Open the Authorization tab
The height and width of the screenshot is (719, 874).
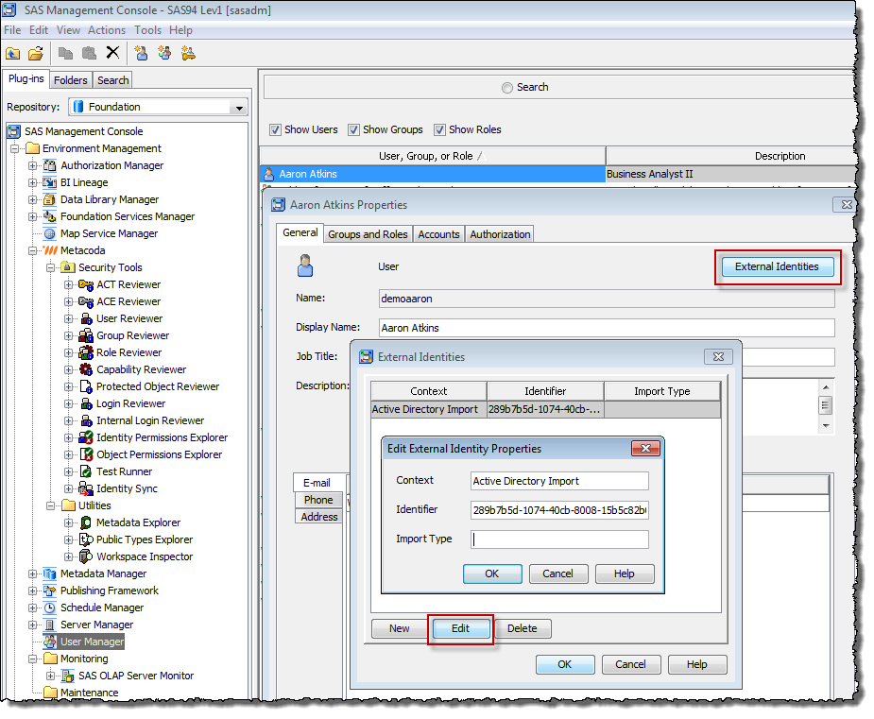500,234
